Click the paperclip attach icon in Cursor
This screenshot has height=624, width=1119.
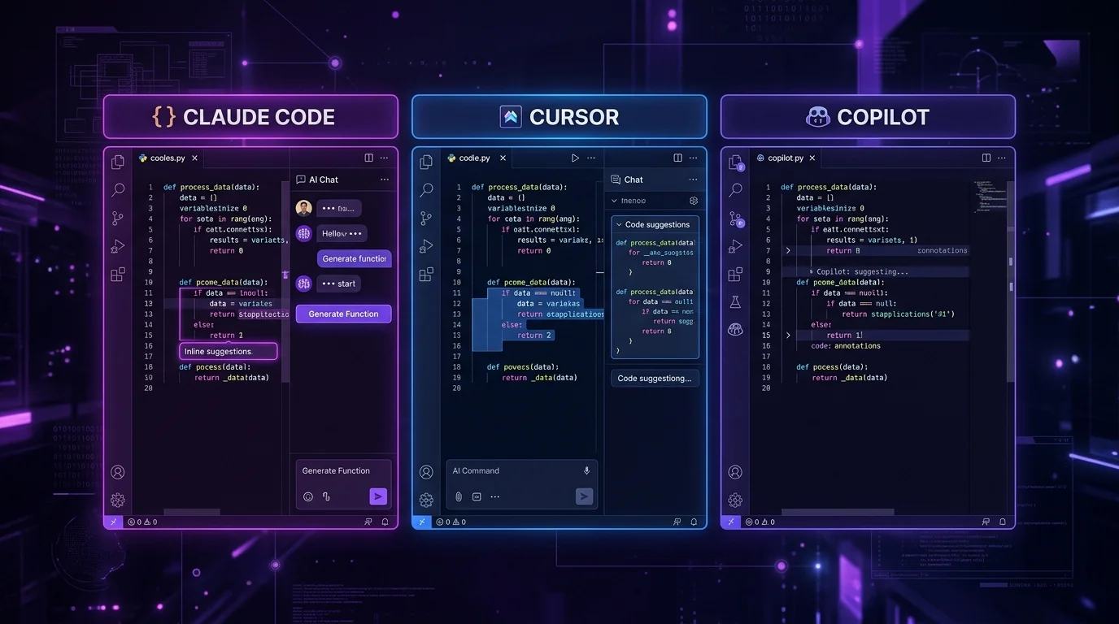point(459,496)
